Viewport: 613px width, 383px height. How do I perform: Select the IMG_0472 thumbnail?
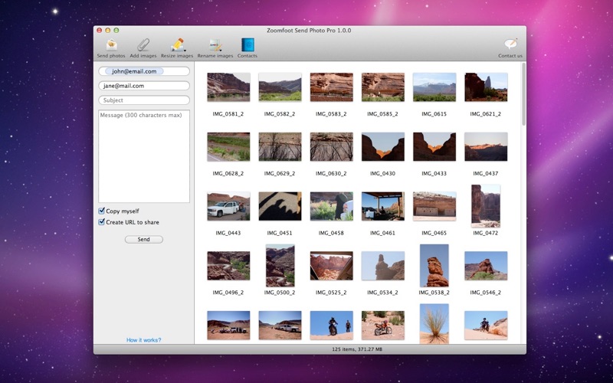[x=486, y=205]
